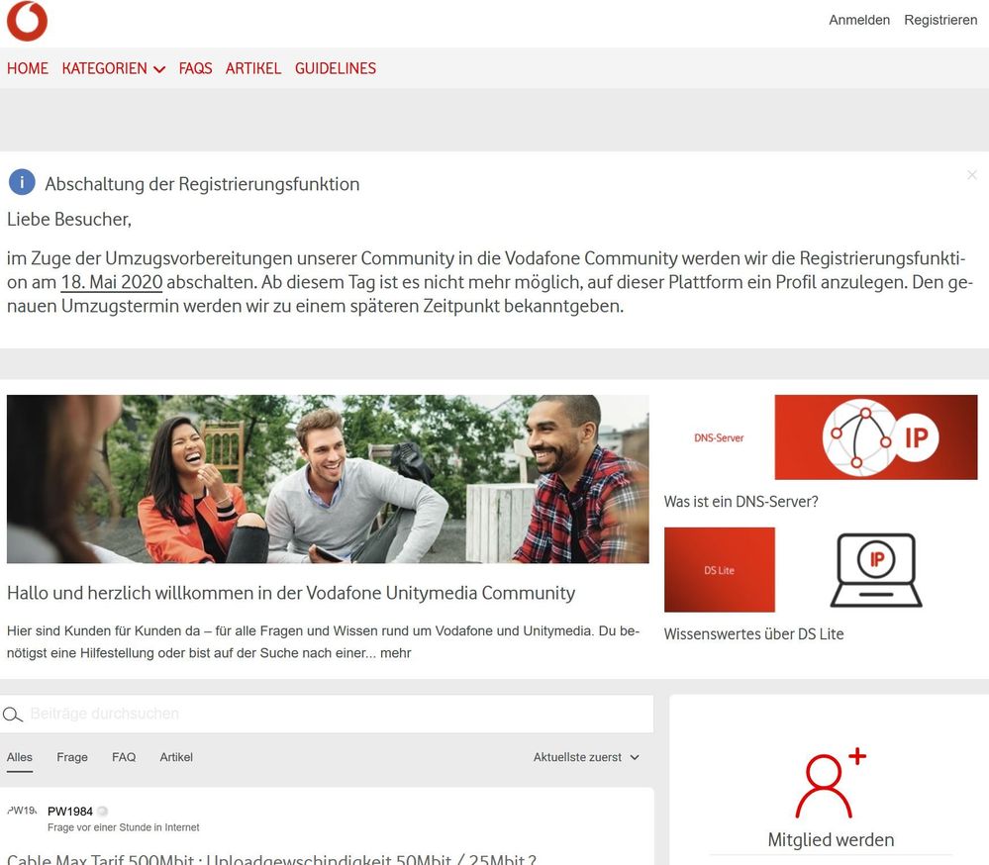The height and width of the screenshot is (865, 989).
Task: Switch to the Frage filter tab
Action: [x=72, y=757]
